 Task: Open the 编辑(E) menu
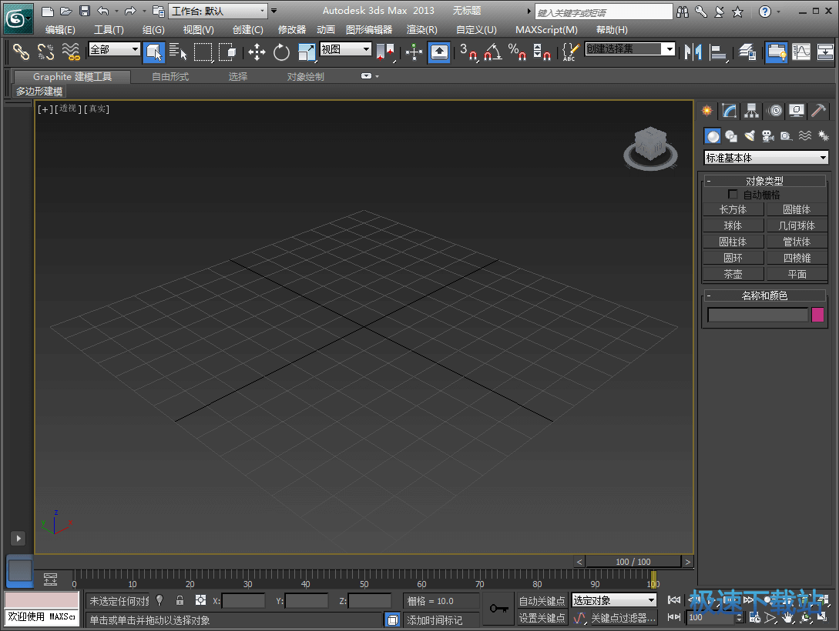60,30
